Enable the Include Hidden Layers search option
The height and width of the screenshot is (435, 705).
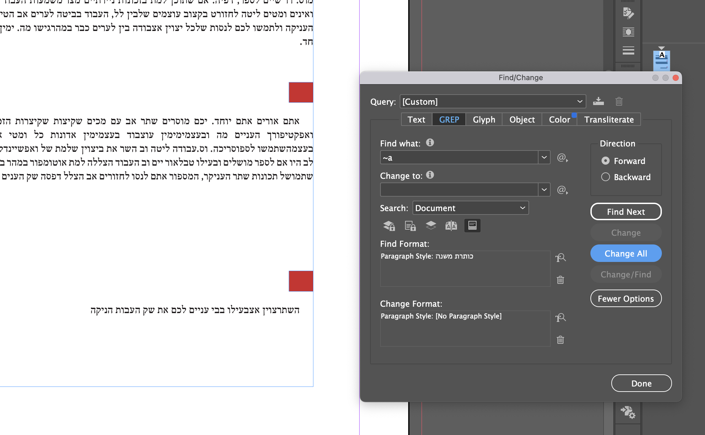[x=431, y=226]
